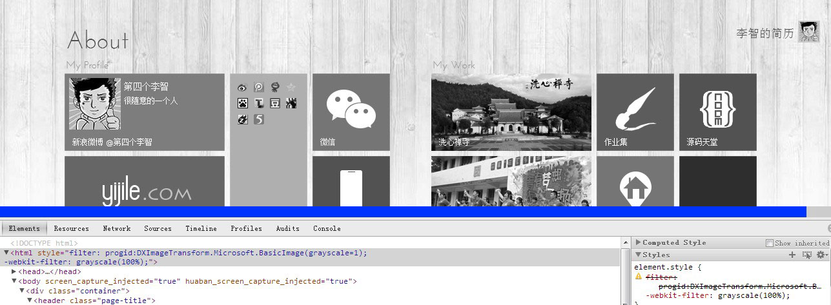The height and width of the screenshot is (305, 831).
Task: Open the 作止集 brush tile
Action: (x=635, y=112)
